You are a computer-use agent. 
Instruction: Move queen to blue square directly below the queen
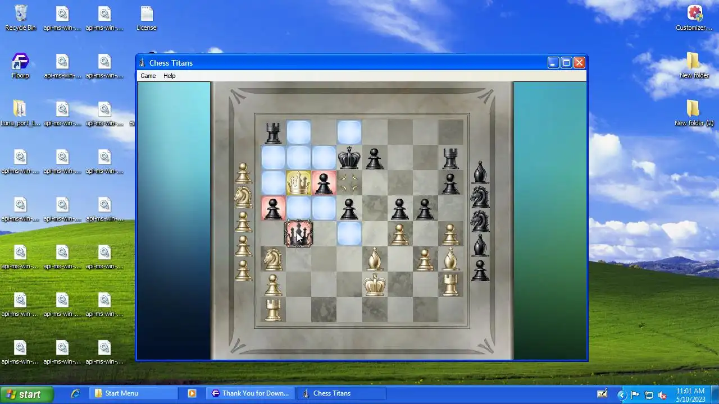[x=299, y=209]
